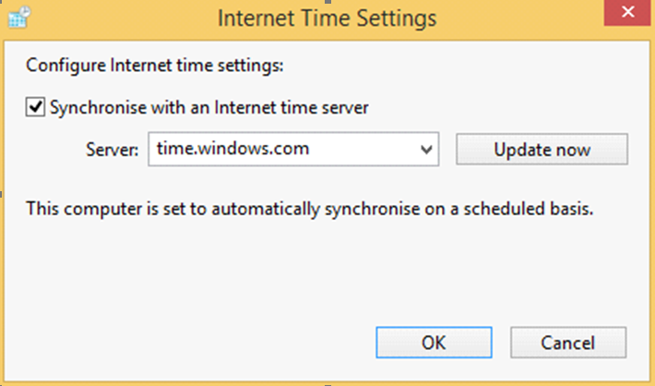655x386 pixels.
Task: Click the Update now button
Action: tap(542, 150)
